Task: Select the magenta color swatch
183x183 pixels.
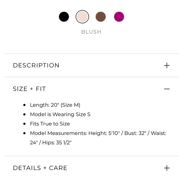Action: (119, 17)
